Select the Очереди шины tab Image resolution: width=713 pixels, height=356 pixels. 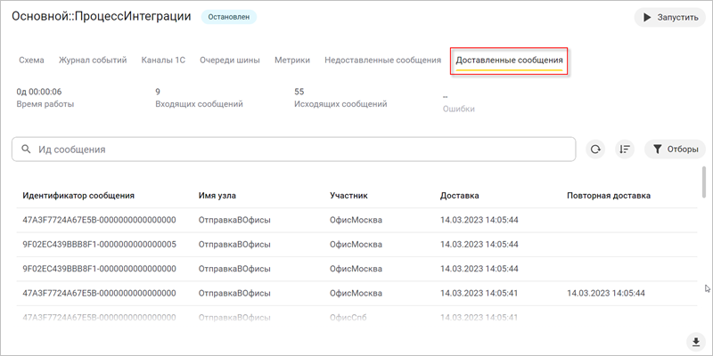230,61
